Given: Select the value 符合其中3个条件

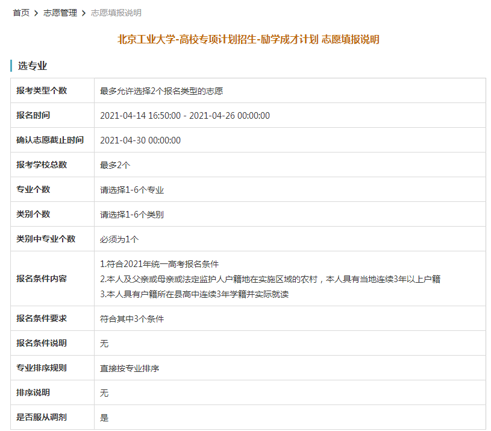Looking at the screenshot, I should 132,319.
